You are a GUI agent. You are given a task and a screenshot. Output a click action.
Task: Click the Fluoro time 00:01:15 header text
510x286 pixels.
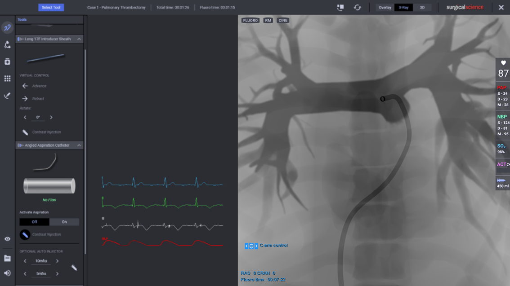[217, 8]
